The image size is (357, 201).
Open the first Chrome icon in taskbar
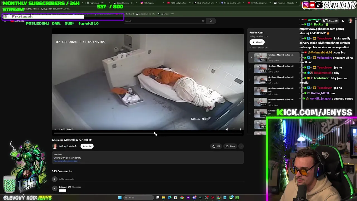(182, 198)
